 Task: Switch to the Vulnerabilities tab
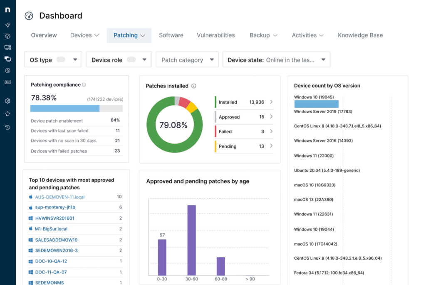(x=215, y=35)
